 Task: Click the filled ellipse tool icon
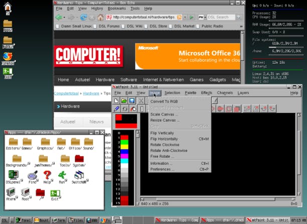pos(220,108)
